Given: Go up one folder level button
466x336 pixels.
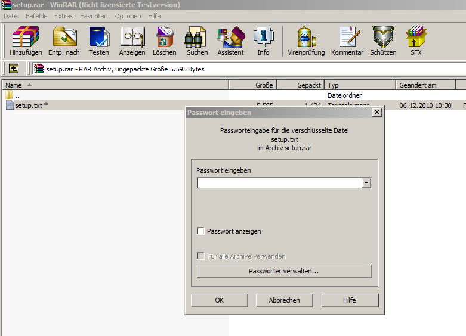Looking at the screenshot, I should click(13, 69).
